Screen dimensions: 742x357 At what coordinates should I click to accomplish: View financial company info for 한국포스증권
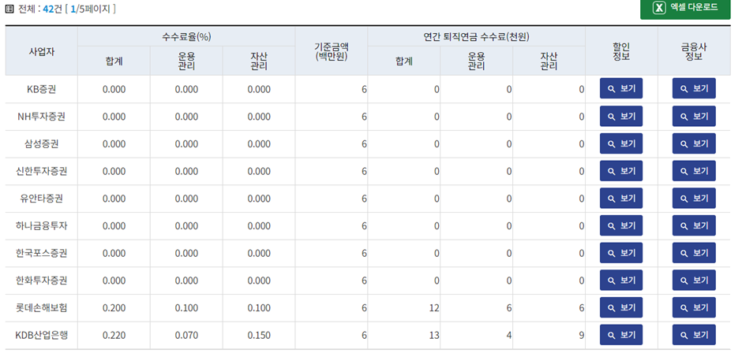pyautogui.click(x=694, y=253)
